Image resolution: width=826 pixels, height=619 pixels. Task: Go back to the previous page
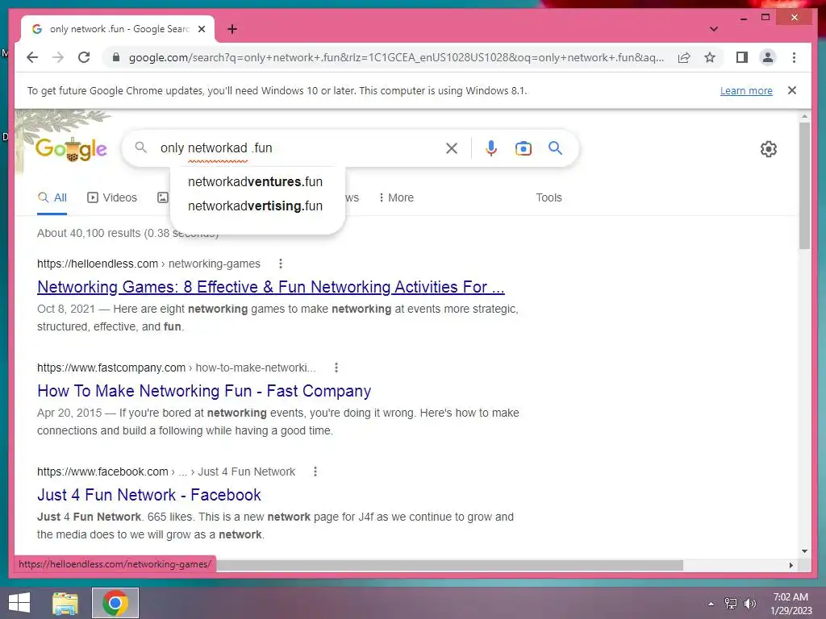[x=32, y=57]
